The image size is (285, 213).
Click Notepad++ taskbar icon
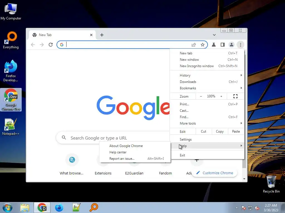(x=76, y=207)
